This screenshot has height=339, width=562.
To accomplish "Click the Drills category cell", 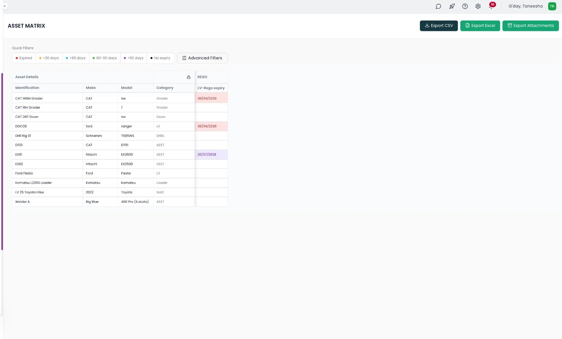I will tap(174, 136).
